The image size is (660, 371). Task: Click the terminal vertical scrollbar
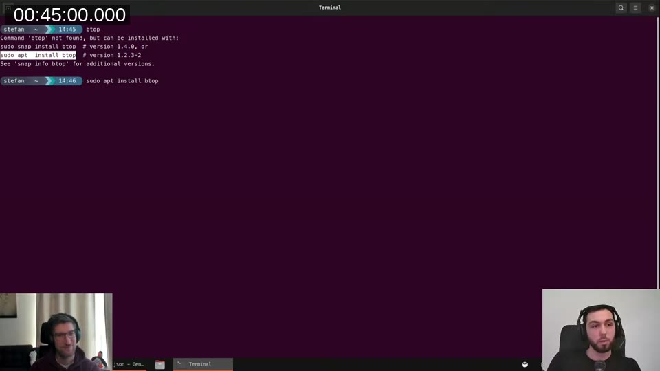coord(658,151)
